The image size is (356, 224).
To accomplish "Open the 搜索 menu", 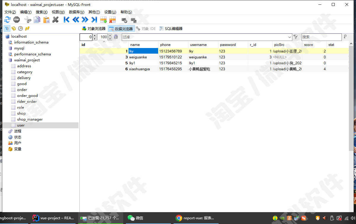I will coord(41,12).
